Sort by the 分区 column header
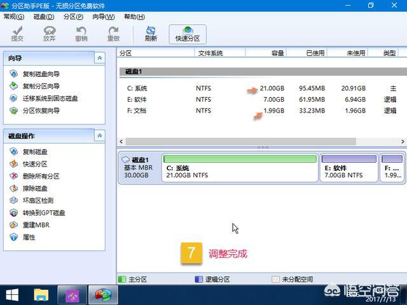Image resolution: width=407 pixels, height=305 pixels. tap(156, 53)
